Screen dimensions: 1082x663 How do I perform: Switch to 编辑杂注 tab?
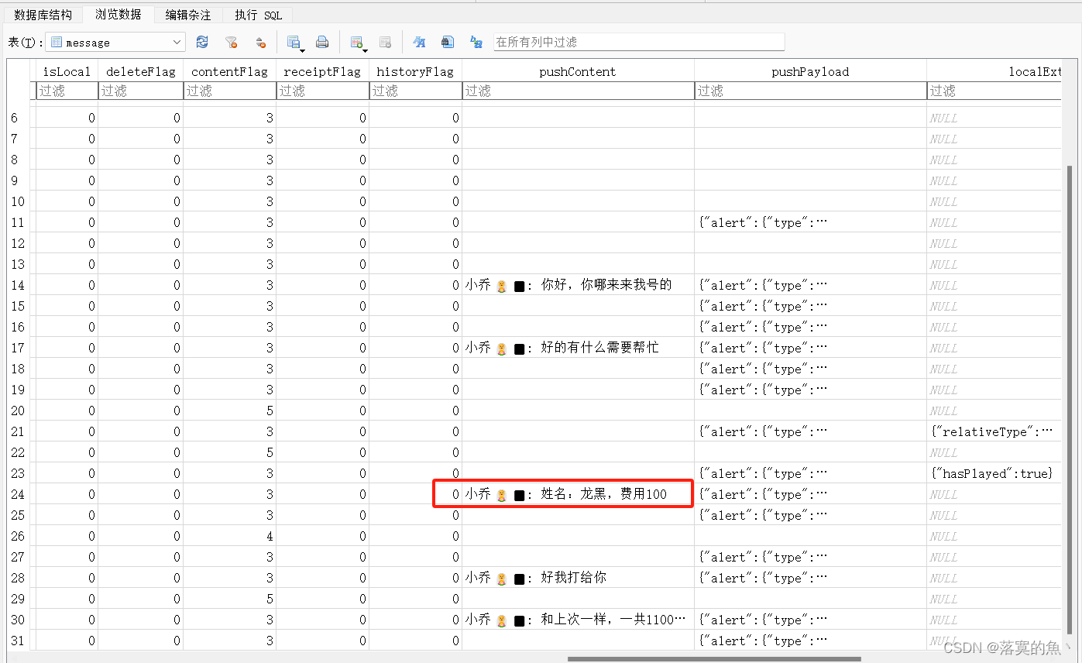point(187,15)
